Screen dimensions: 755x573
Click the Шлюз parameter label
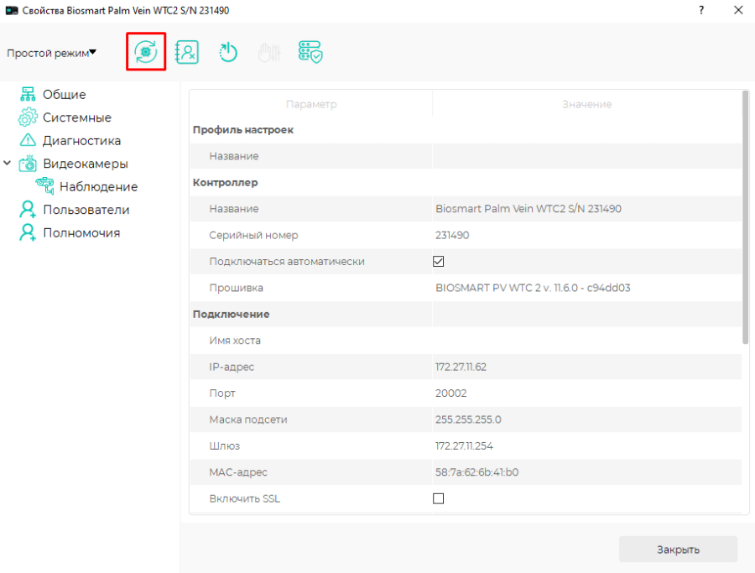(224, 445)
